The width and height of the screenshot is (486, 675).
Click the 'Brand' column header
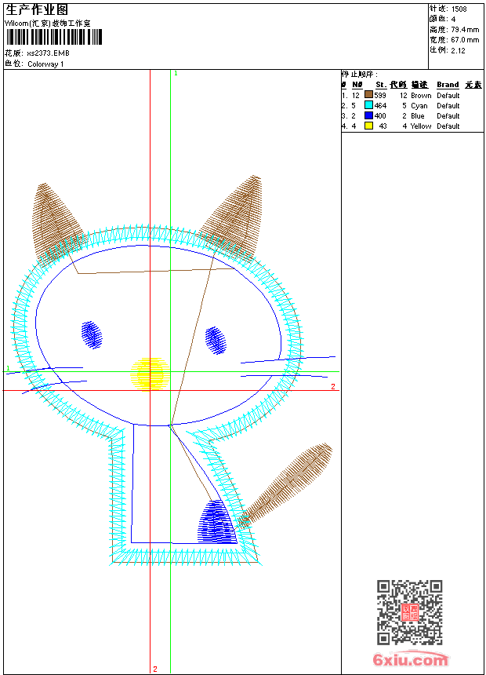tap(448, 85)
